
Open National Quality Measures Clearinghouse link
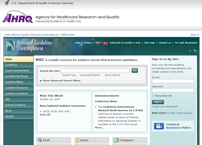pos(35,35)
